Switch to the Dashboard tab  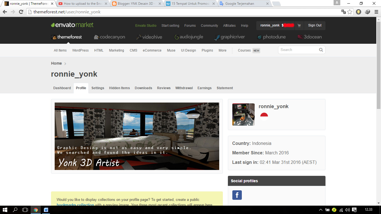(62, 88)
